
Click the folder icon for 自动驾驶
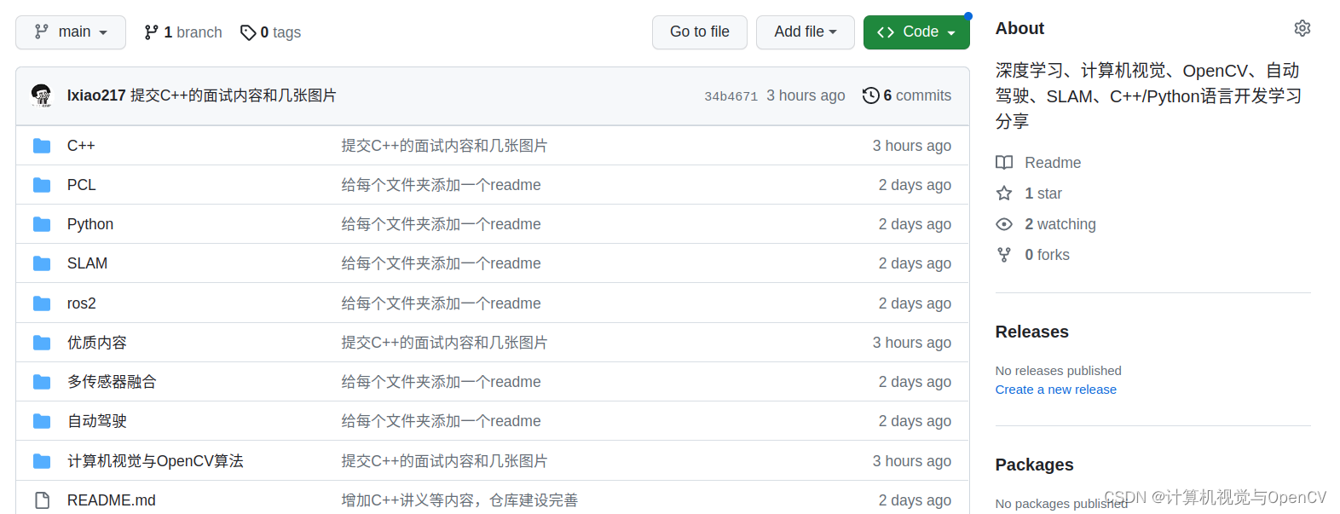42,421
